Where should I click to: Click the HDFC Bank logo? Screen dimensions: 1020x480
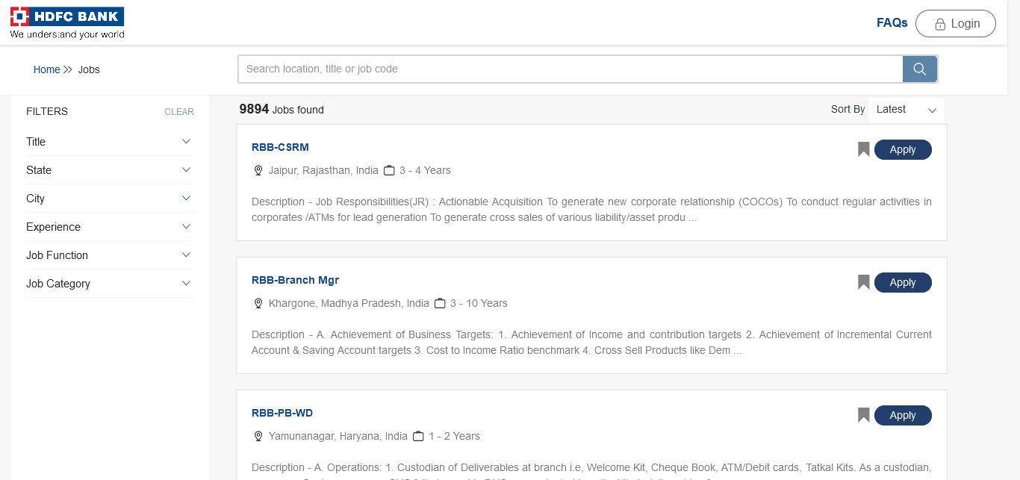tap(67, 23)
